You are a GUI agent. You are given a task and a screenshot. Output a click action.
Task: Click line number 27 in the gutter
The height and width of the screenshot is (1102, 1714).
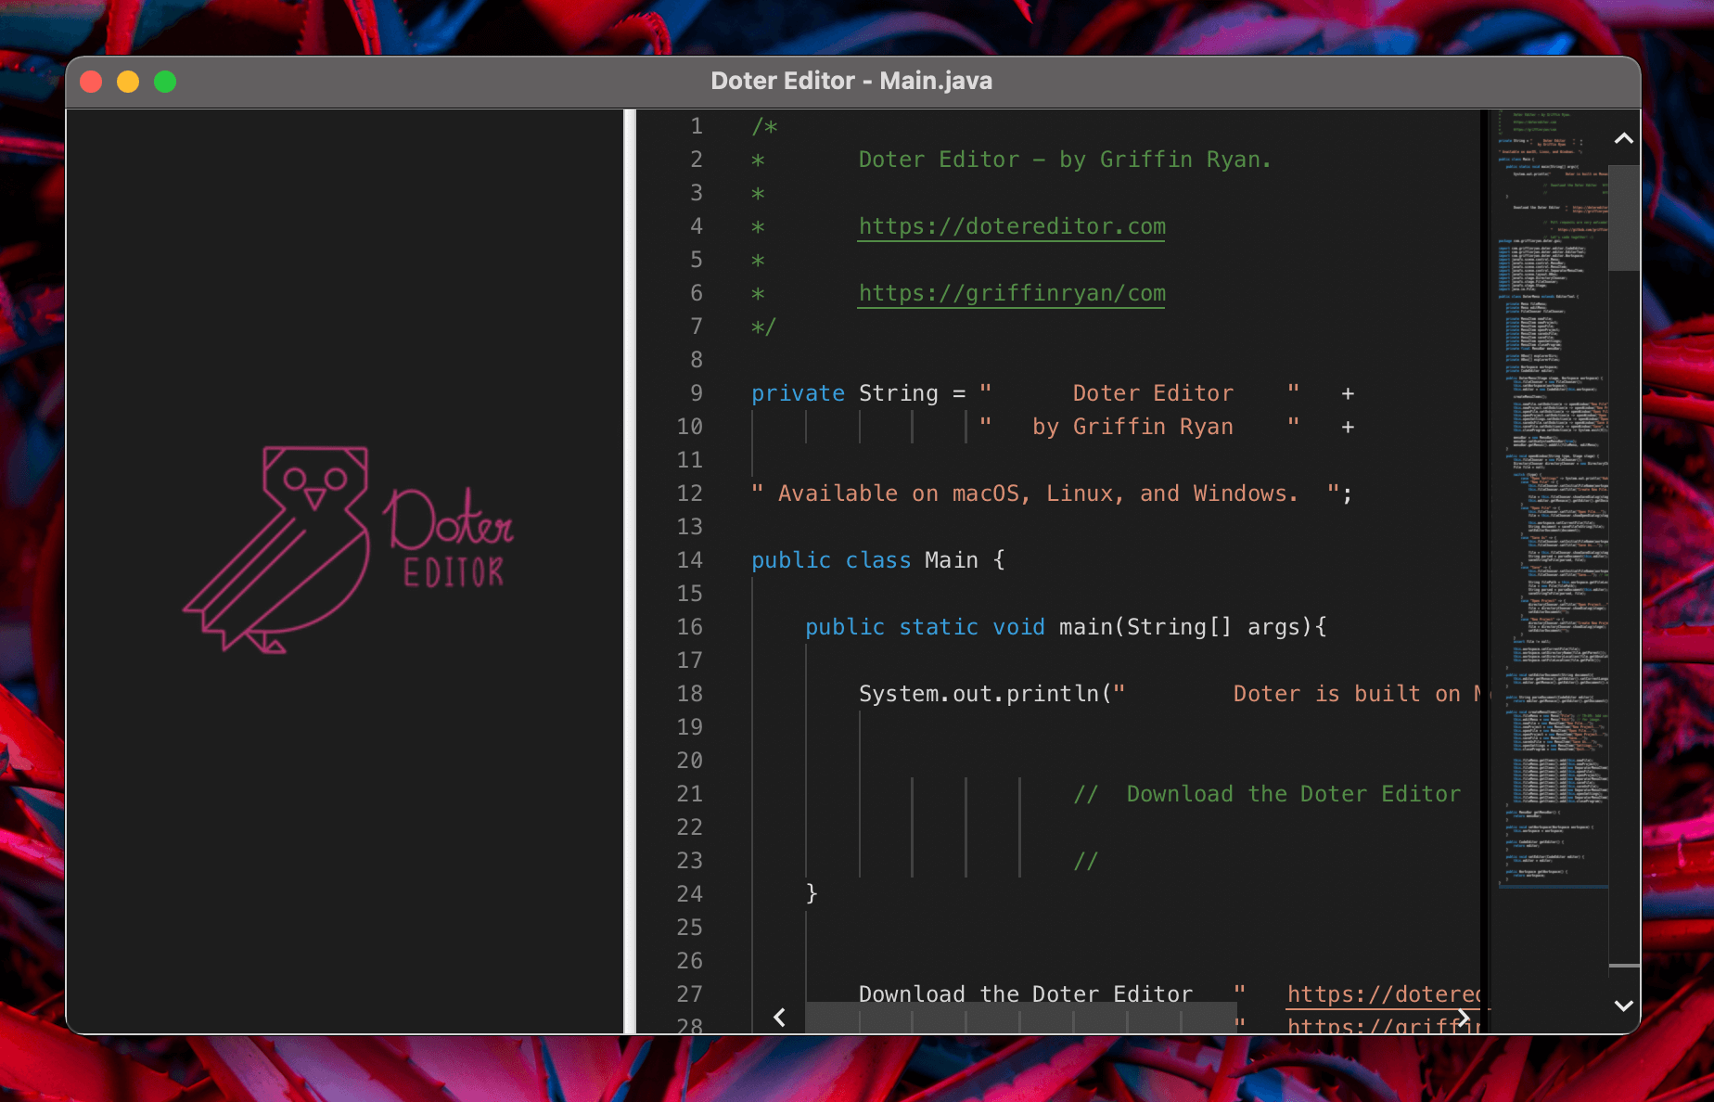(689, 994)
